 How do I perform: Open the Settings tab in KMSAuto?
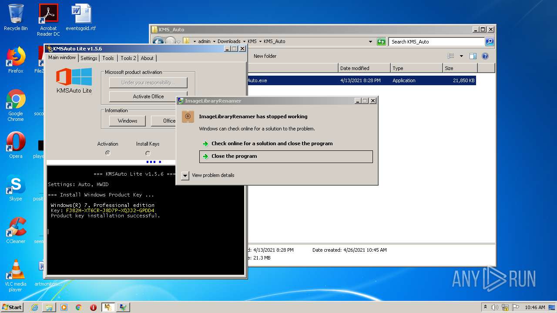89,58
